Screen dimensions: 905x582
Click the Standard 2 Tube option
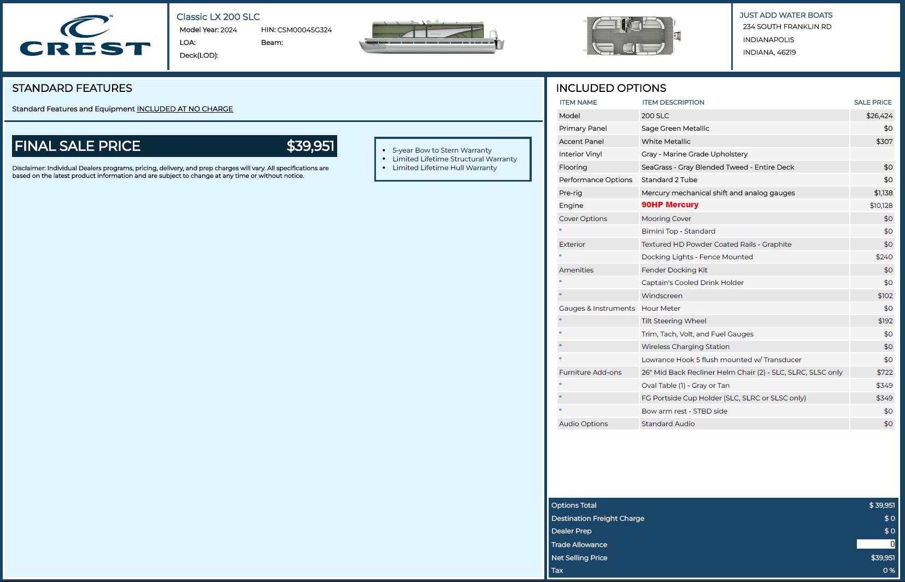point(669,180)
